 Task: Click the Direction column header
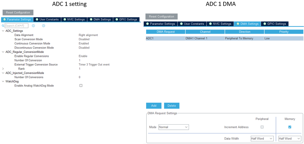tap(244, 32)
